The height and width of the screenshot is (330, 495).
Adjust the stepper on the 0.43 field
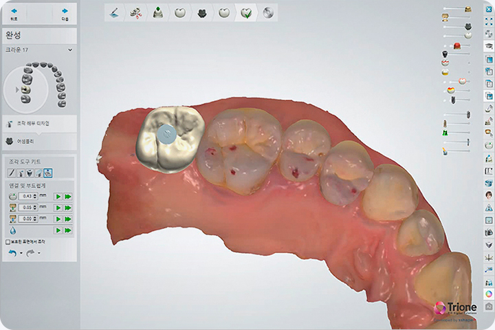point(35,197)
